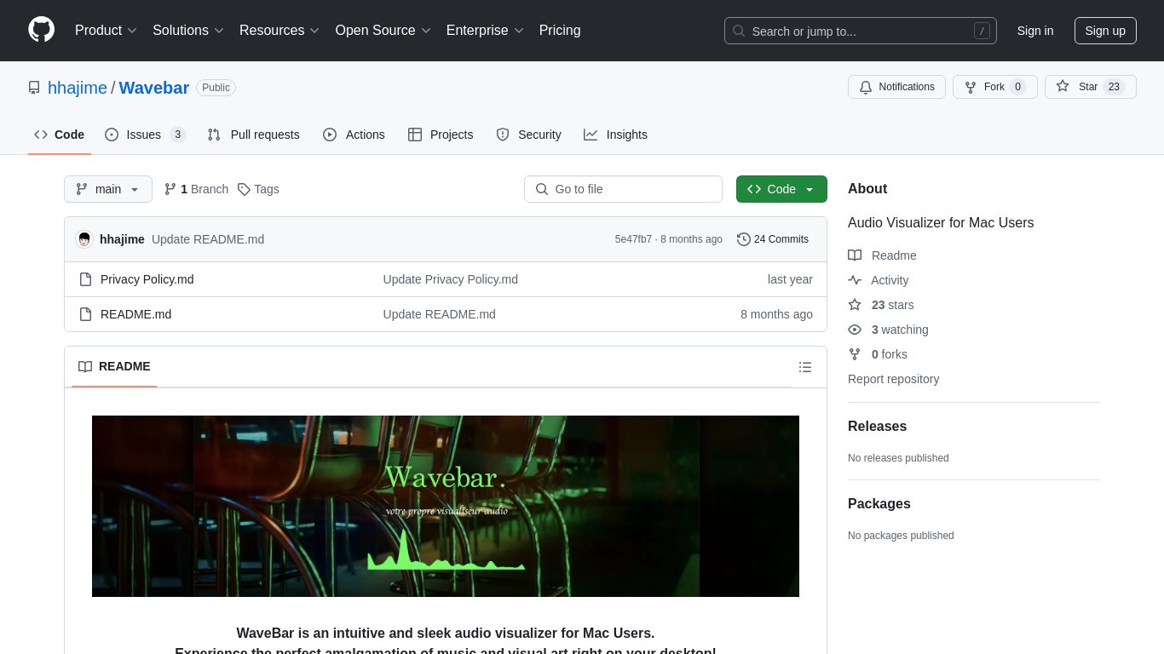Open the Privacy Policy.md file
The width and height of the screenshot is (1164, 654).
pyautogui.click(x=147, y=279)
